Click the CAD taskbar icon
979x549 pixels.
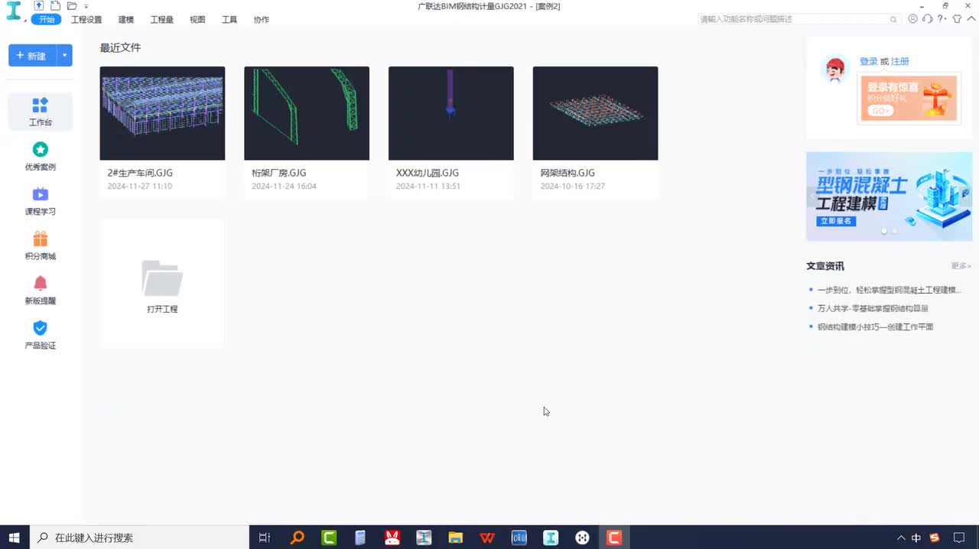tap(519, 538)
